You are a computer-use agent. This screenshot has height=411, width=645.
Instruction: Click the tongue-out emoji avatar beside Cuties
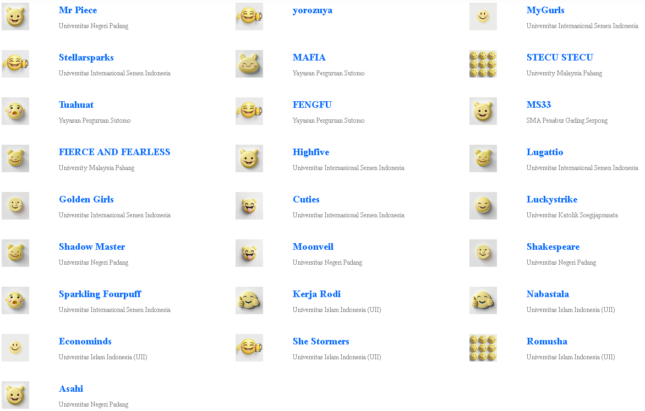click(249, 206)
